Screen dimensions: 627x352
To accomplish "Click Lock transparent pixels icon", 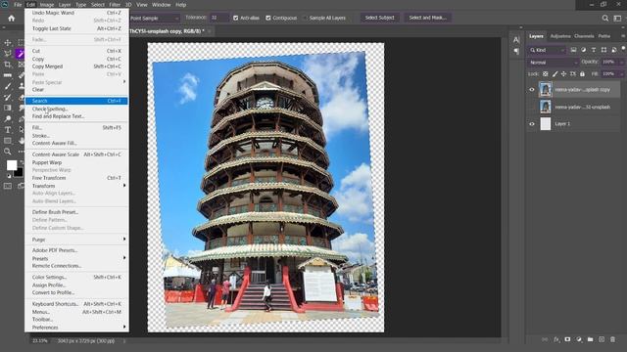I will pyautogui.click(x=546, y=74).
